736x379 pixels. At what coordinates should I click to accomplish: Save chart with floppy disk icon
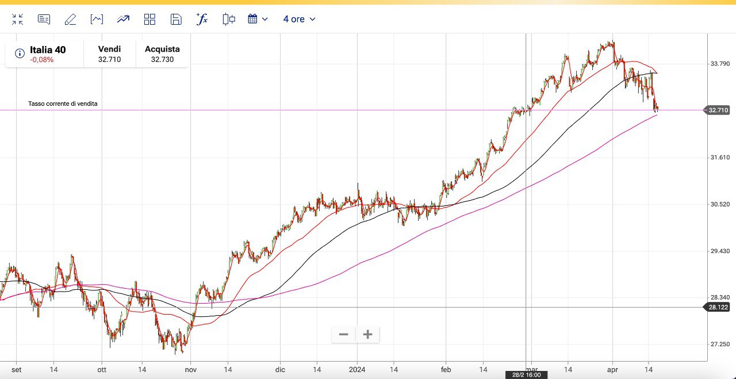coord(176,19)
